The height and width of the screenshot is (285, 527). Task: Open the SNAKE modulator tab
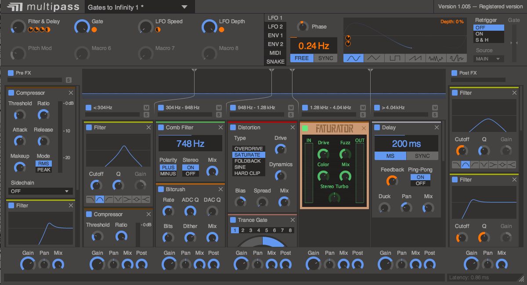click(x=275, y=61)
